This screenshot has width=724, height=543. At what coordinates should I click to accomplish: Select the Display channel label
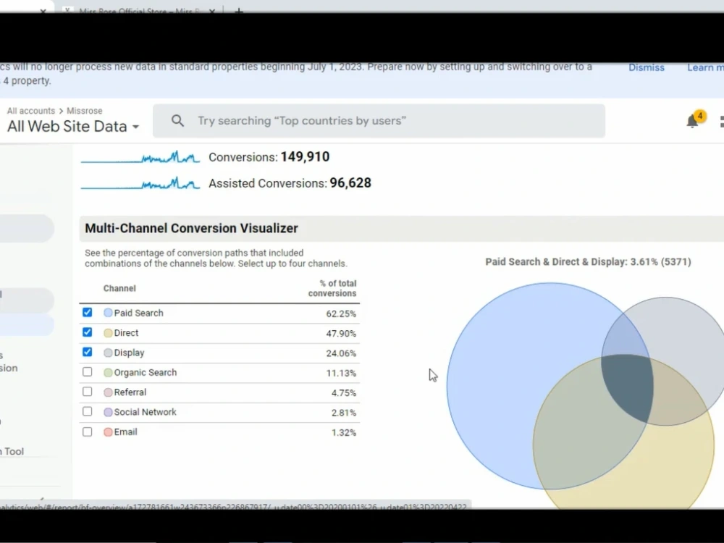pos(130,353)
